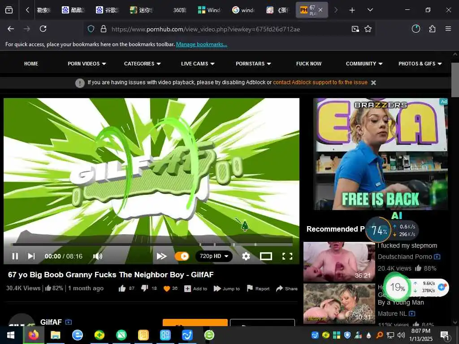
Task: Click the thumbs down dislike button
Action: 145,288
